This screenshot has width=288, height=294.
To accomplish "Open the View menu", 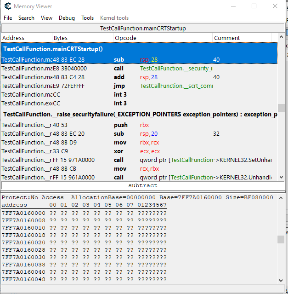I will click(x=46, y=18).
